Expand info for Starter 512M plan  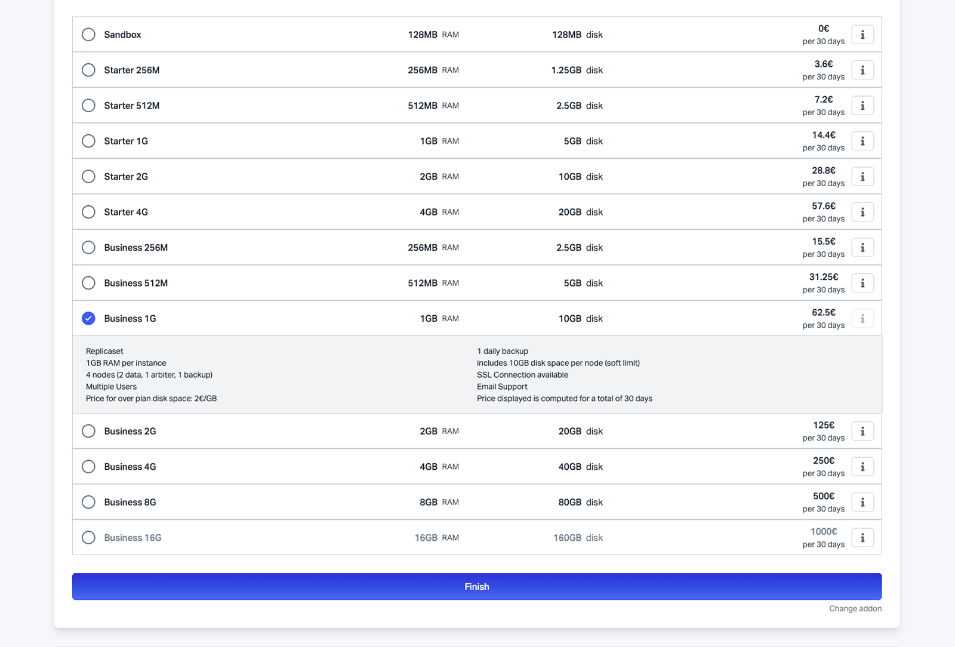[x=862, y=106]
